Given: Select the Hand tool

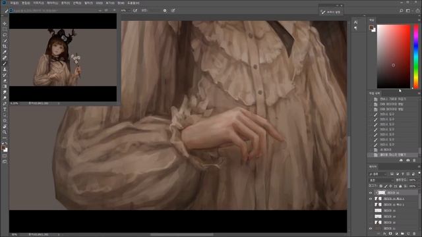Looking at the screenshot, I should point(5,126).
